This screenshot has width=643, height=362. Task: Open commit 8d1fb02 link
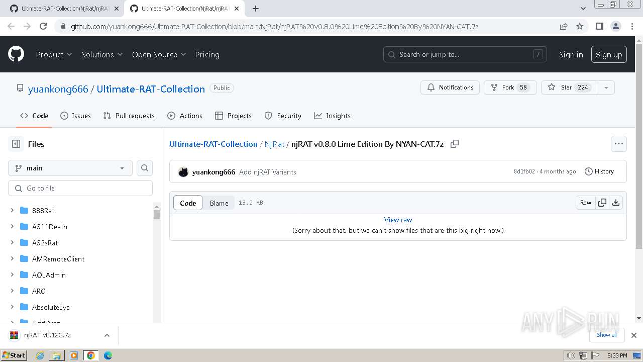[x=524, y=171]
